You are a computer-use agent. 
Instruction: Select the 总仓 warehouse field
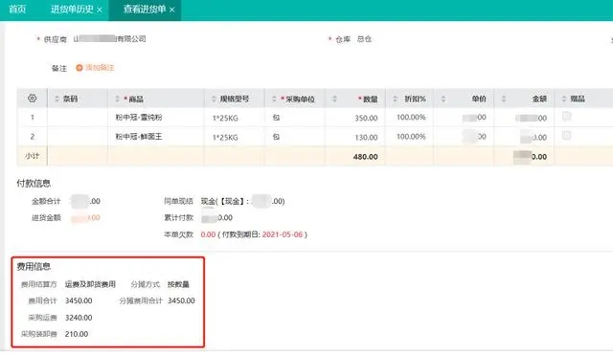(364, 39)
